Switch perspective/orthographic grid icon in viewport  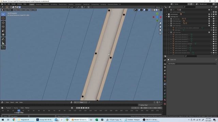160,34
